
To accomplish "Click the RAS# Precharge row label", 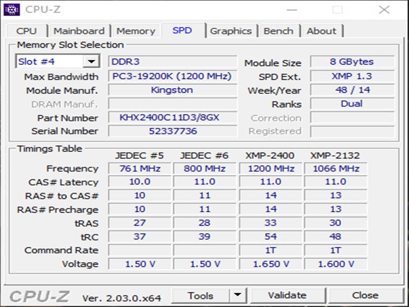I will point(58,210).
